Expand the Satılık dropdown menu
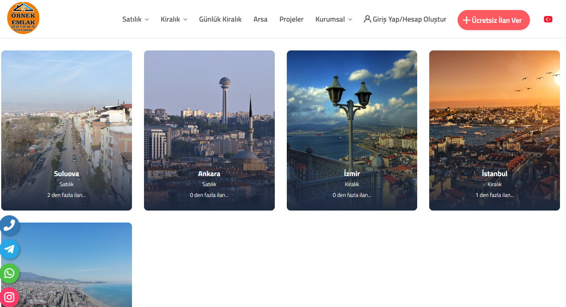The height and width of the screenshot is (307, 566). click(136, 19)
